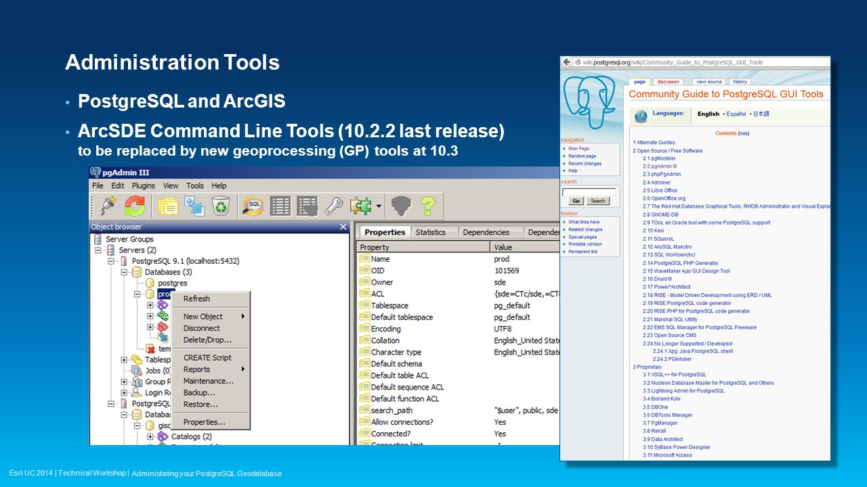
Task: Click the Contents hide link
Action: 744,133
